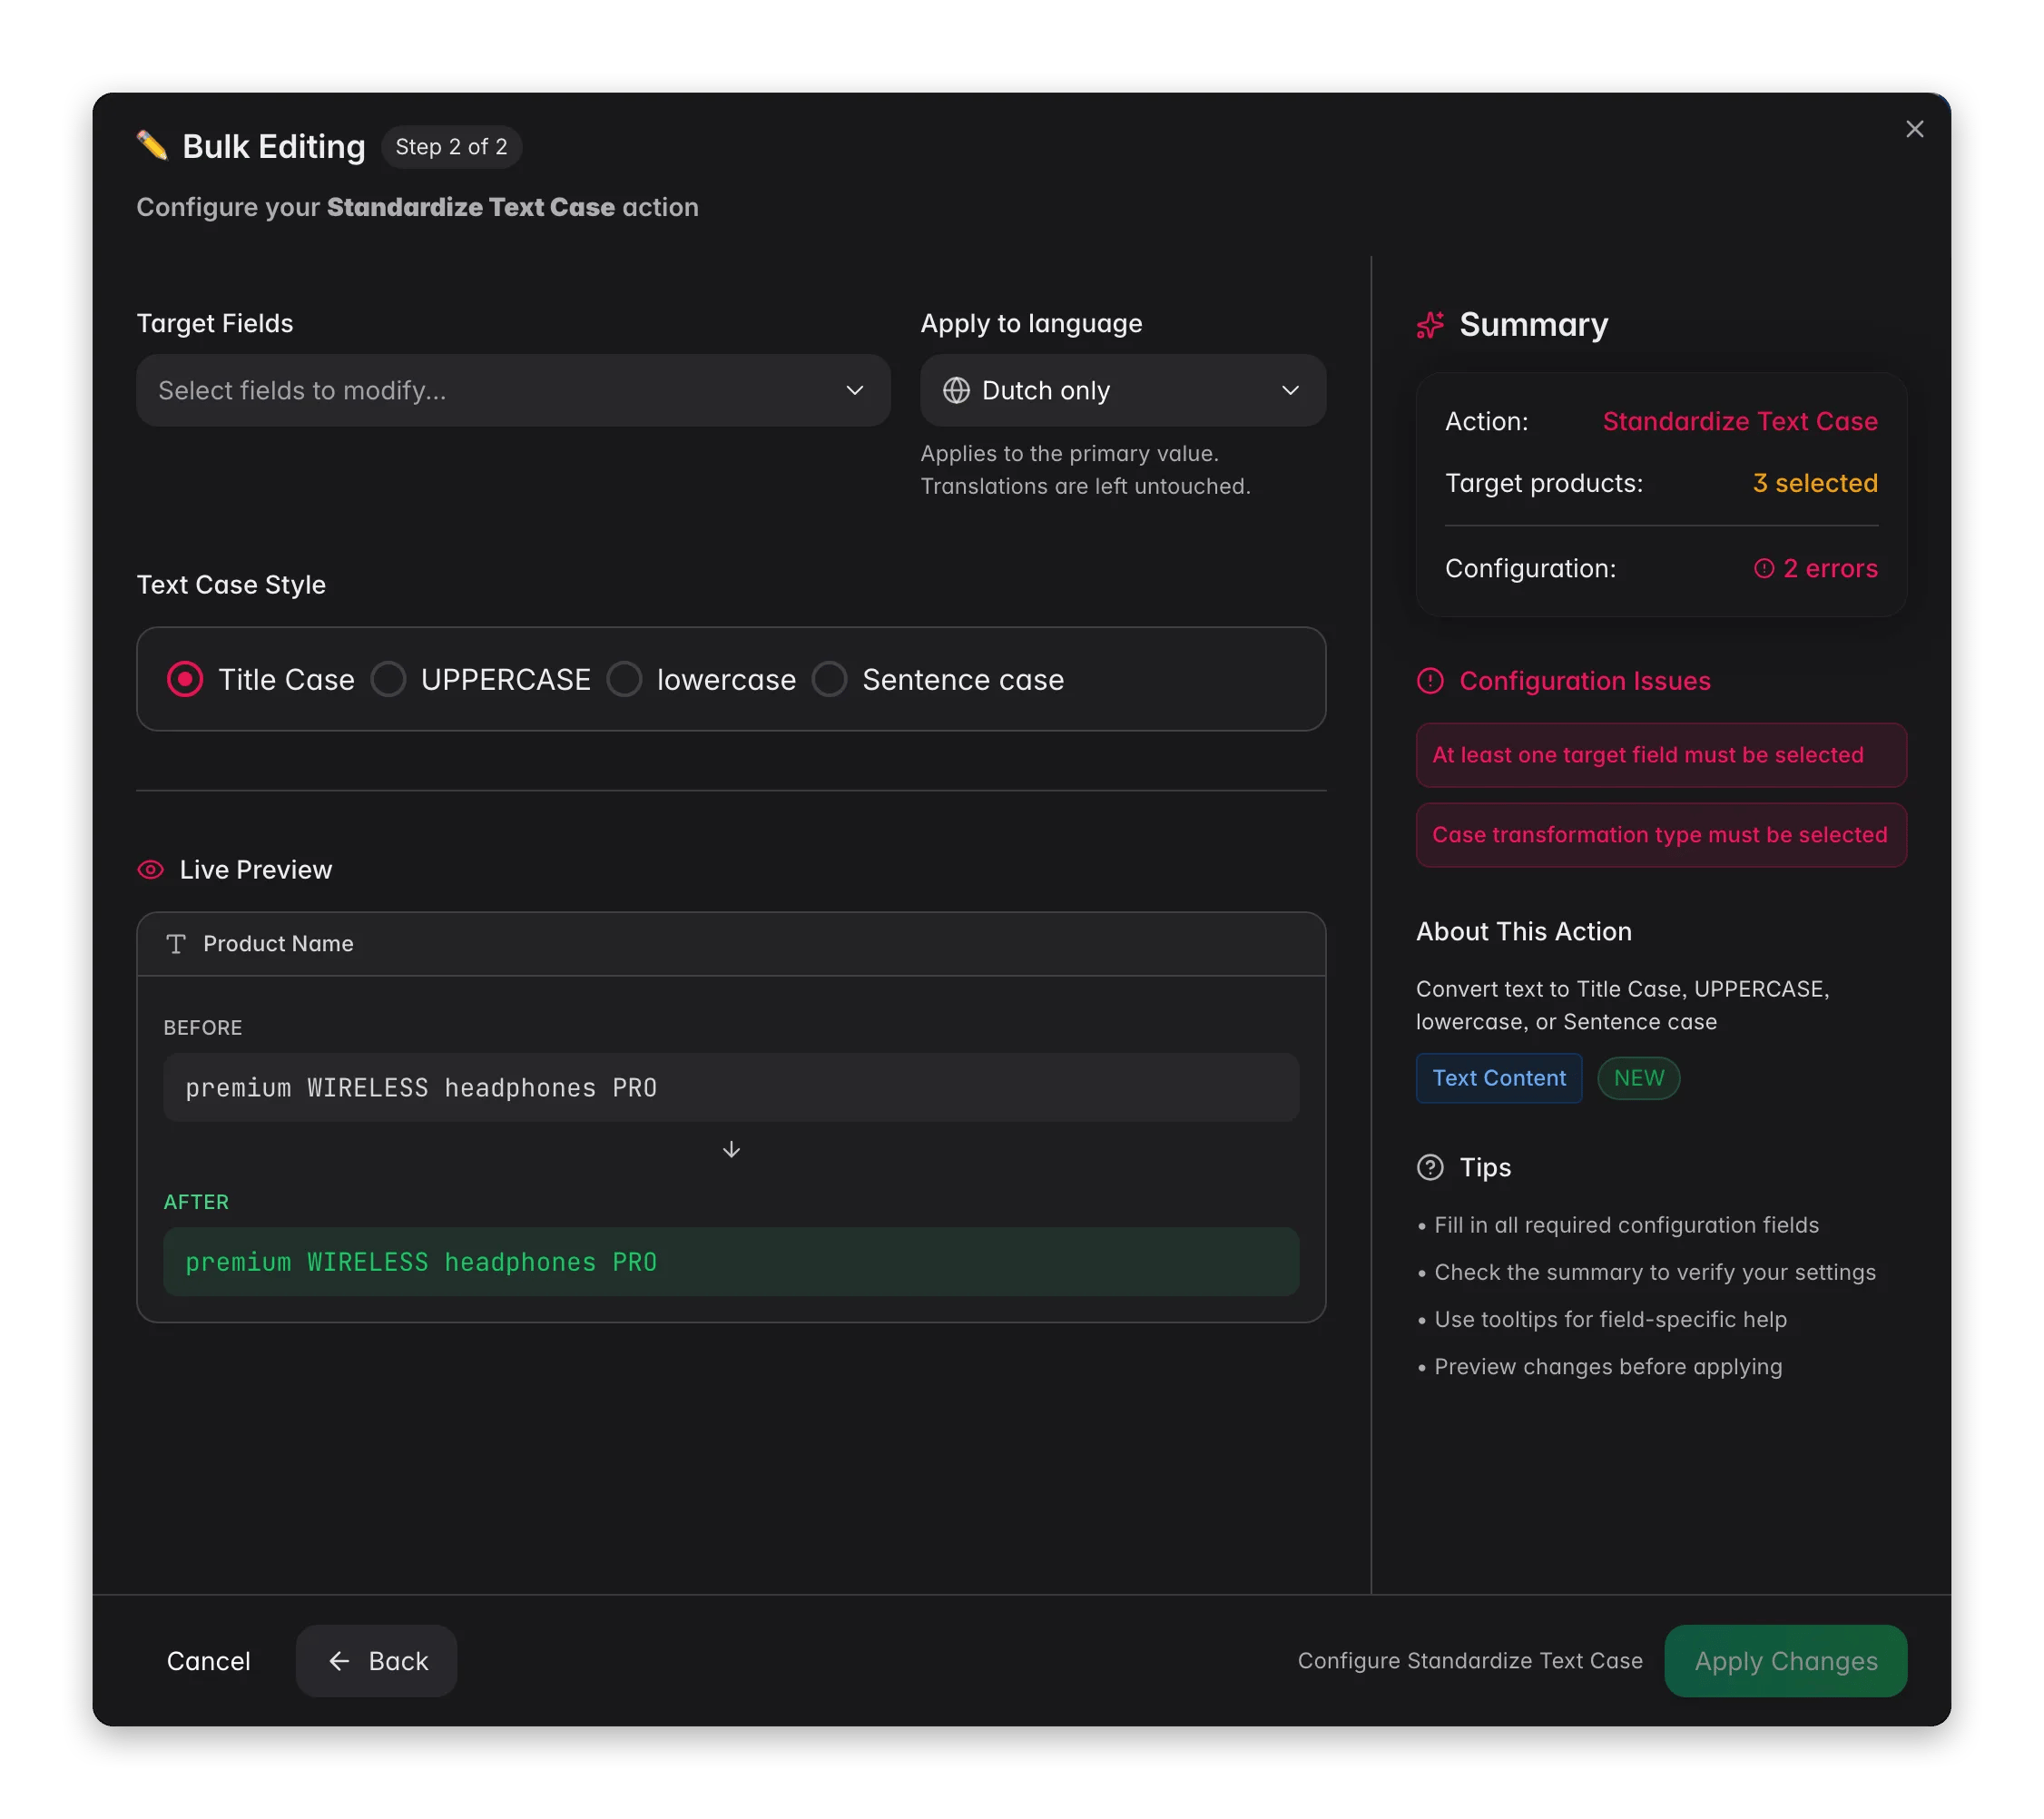2044x1819 pixels.
Task: Click the 'Standardize Text Case' action value in Summary
Action: point(1740,421)
